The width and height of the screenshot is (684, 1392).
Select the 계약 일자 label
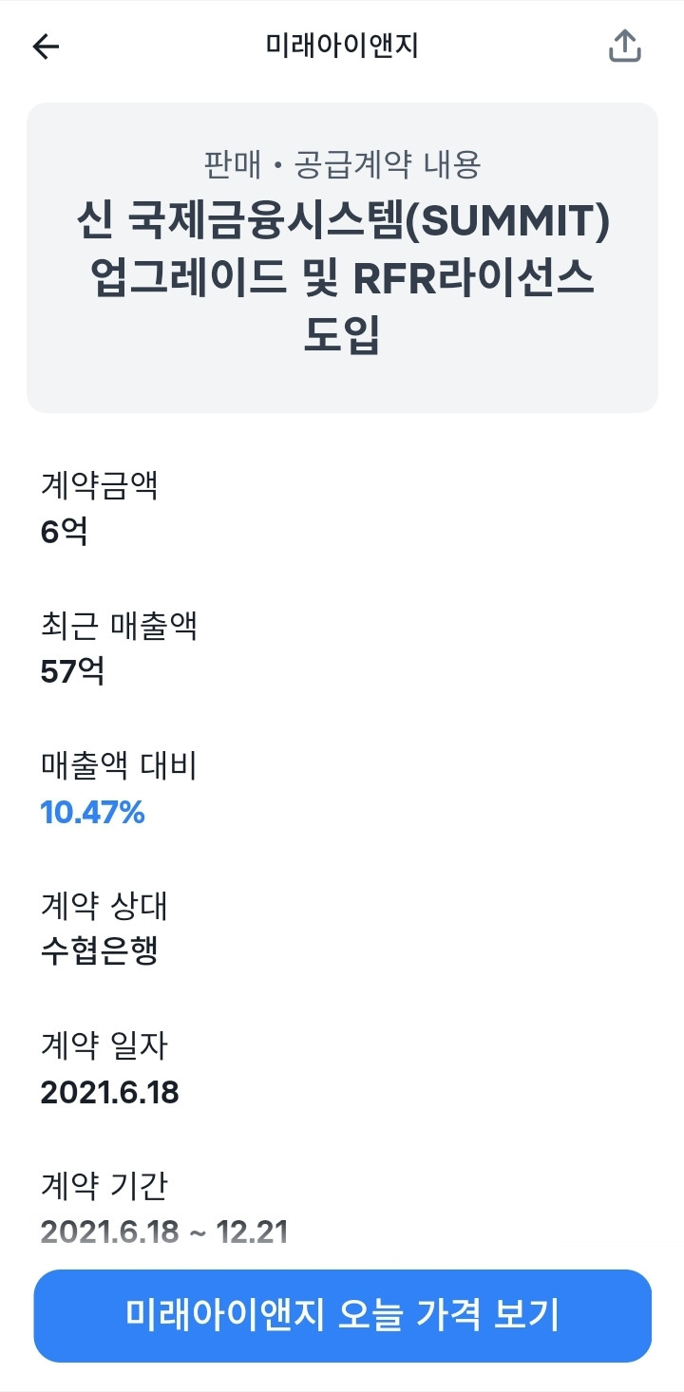104,1045
